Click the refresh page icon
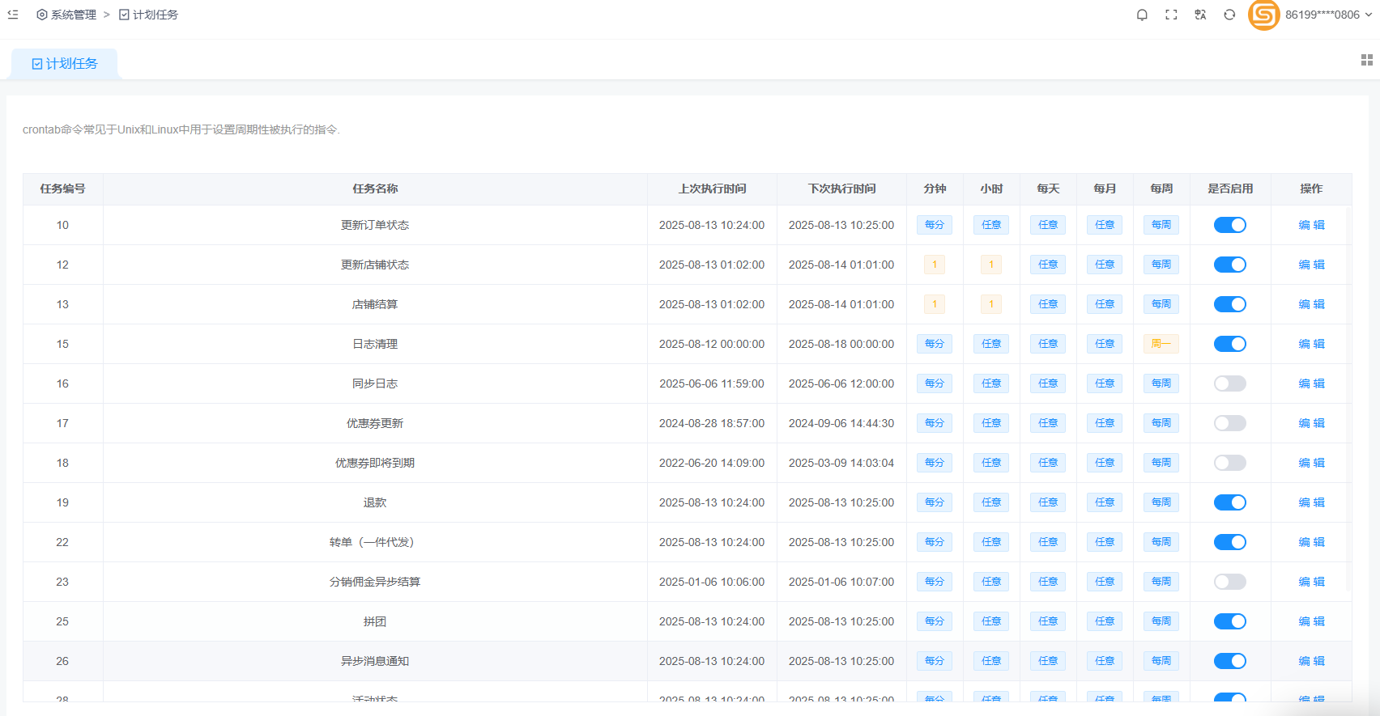This screenshot has height=716, width=1380. click(1229, 15)
